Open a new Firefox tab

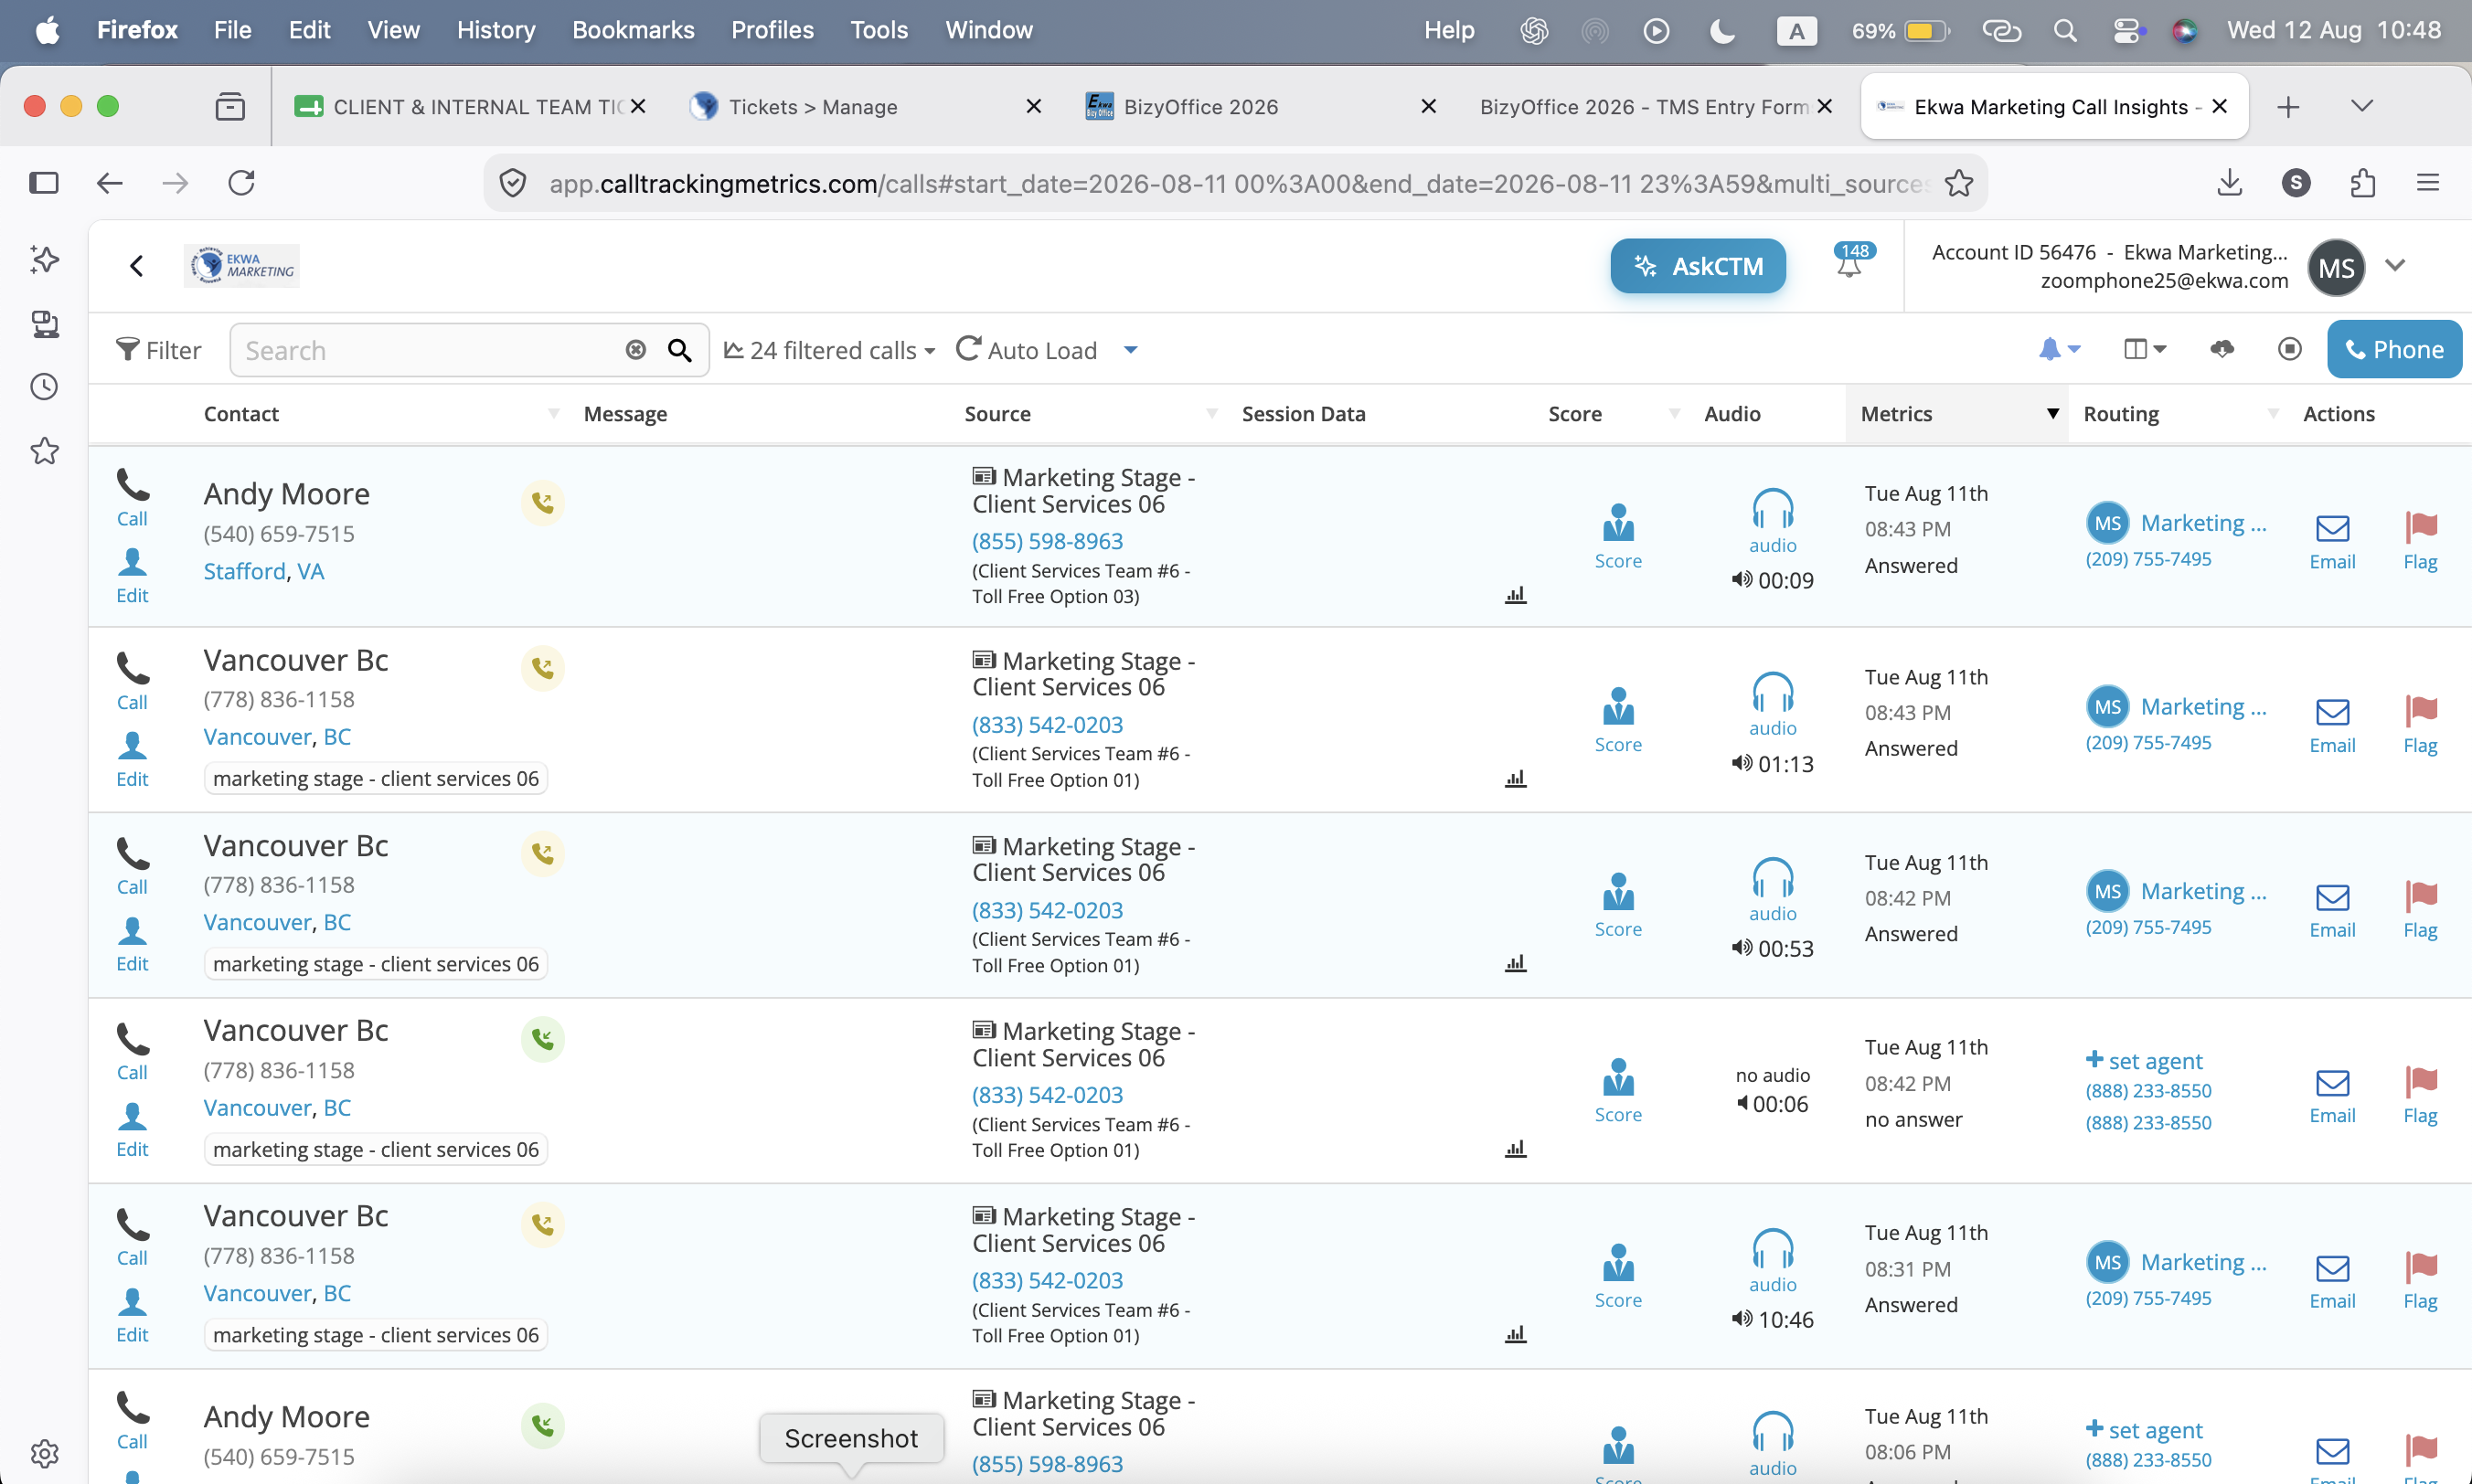(2288, 107)
